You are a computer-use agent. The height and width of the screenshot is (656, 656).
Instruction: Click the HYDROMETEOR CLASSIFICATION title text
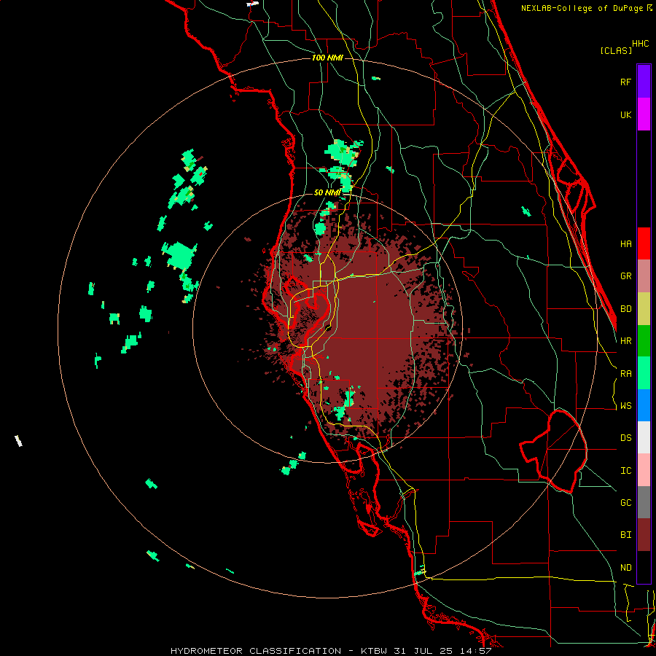click(256, 651)
